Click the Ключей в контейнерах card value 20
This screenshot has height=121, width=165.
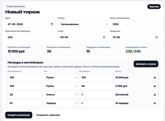[x=49, y=51]
